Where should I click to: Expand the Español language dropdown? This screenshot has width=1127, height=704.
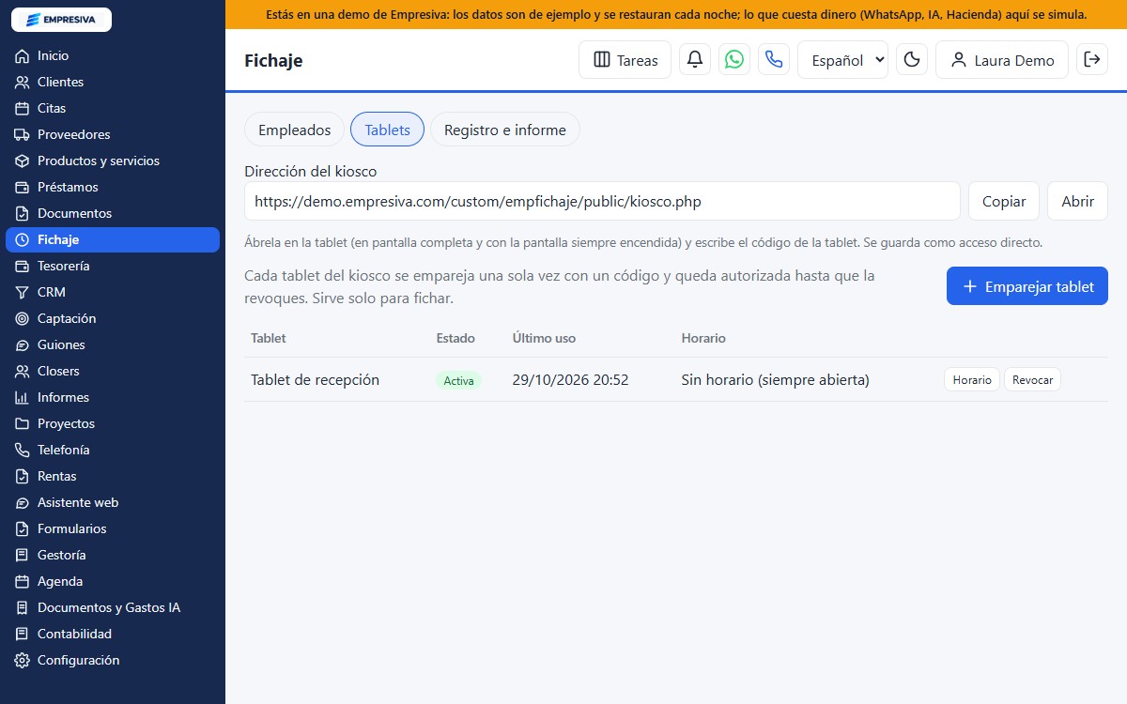coord(842,60)
